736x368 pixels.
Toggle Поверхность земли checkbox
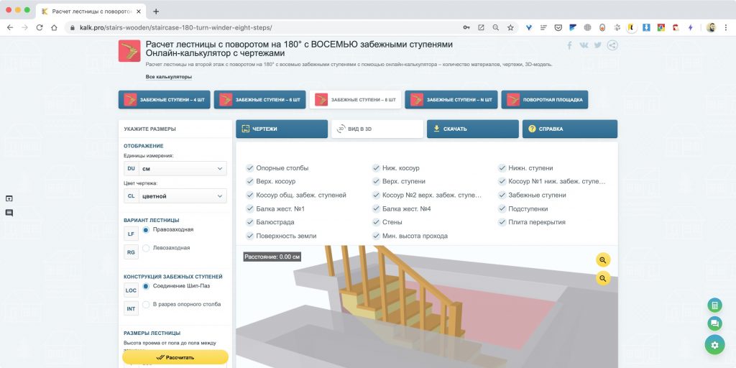[249, 236]
